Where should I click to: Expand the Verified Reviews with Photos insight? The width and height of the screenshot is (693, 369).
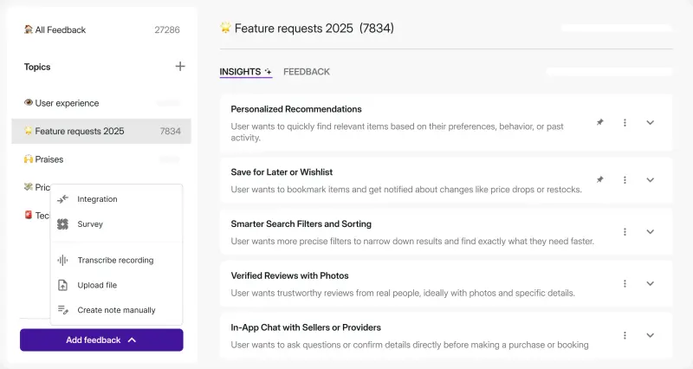pos(650,283)
